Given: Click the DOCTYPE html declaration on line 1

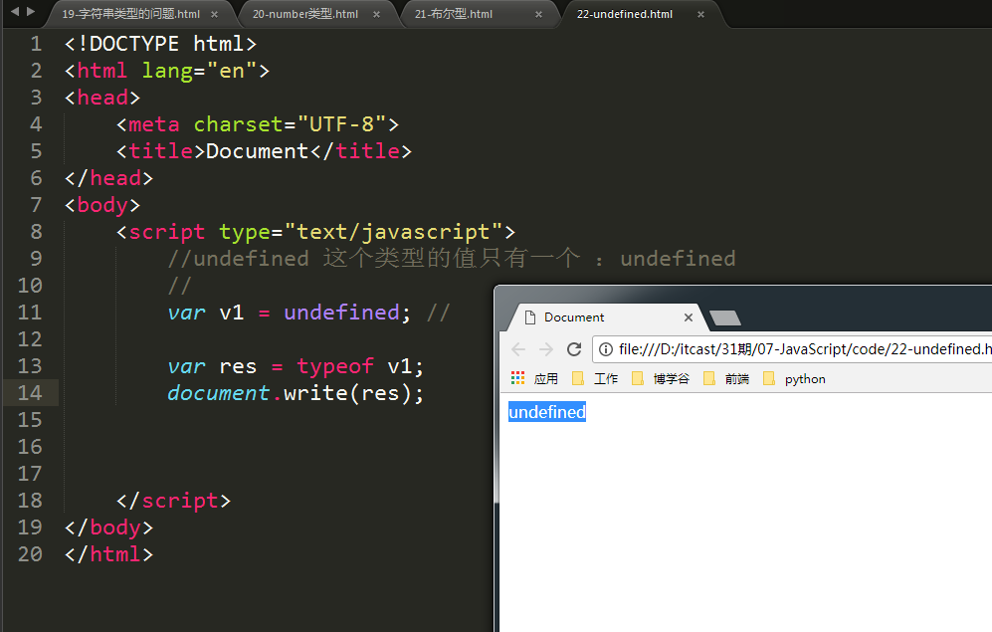Looking at the screenshot, I should 161,44.
